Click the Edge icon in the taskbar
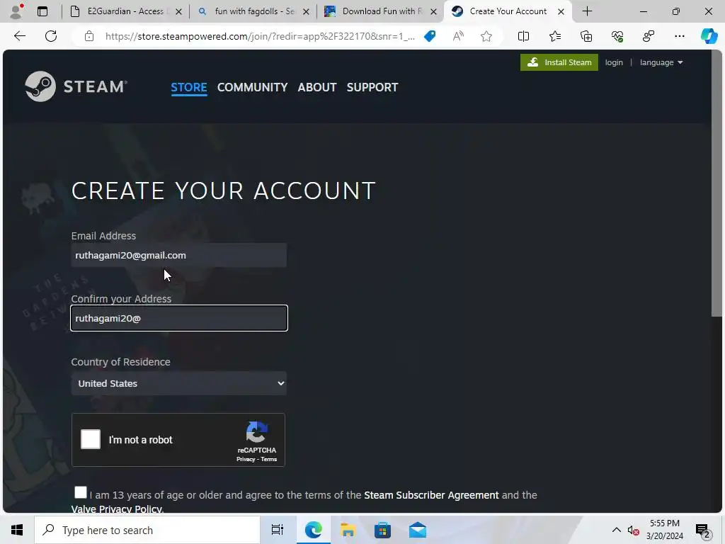The image size is (725, 544). [313, 530]
